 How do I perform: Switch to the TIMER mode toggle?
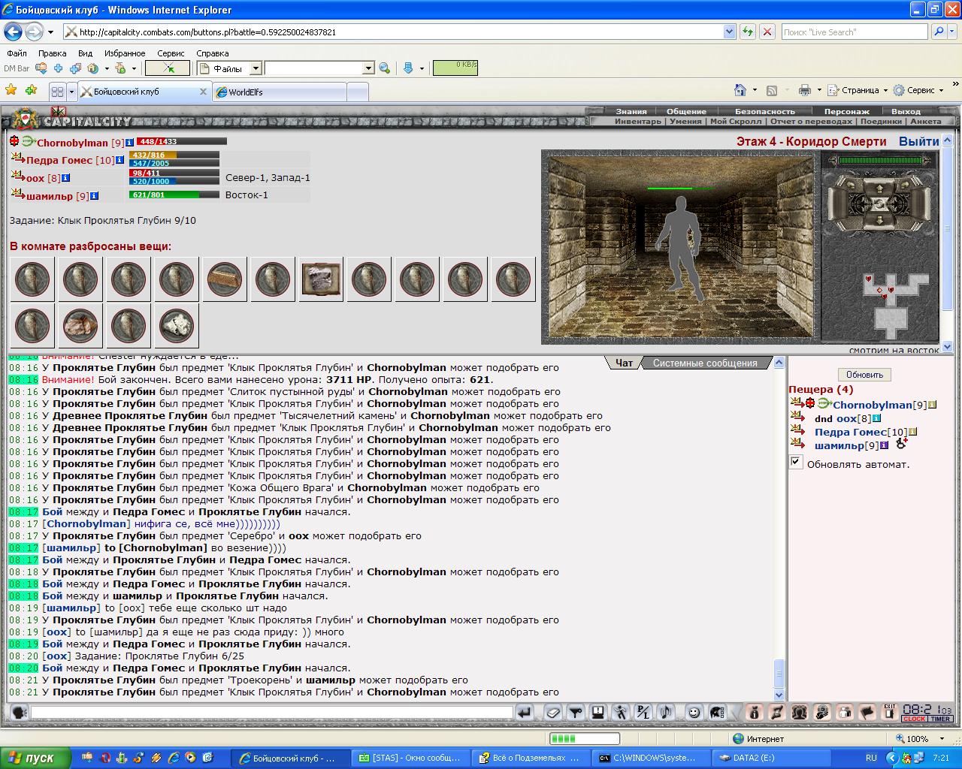tap(940, 719)
